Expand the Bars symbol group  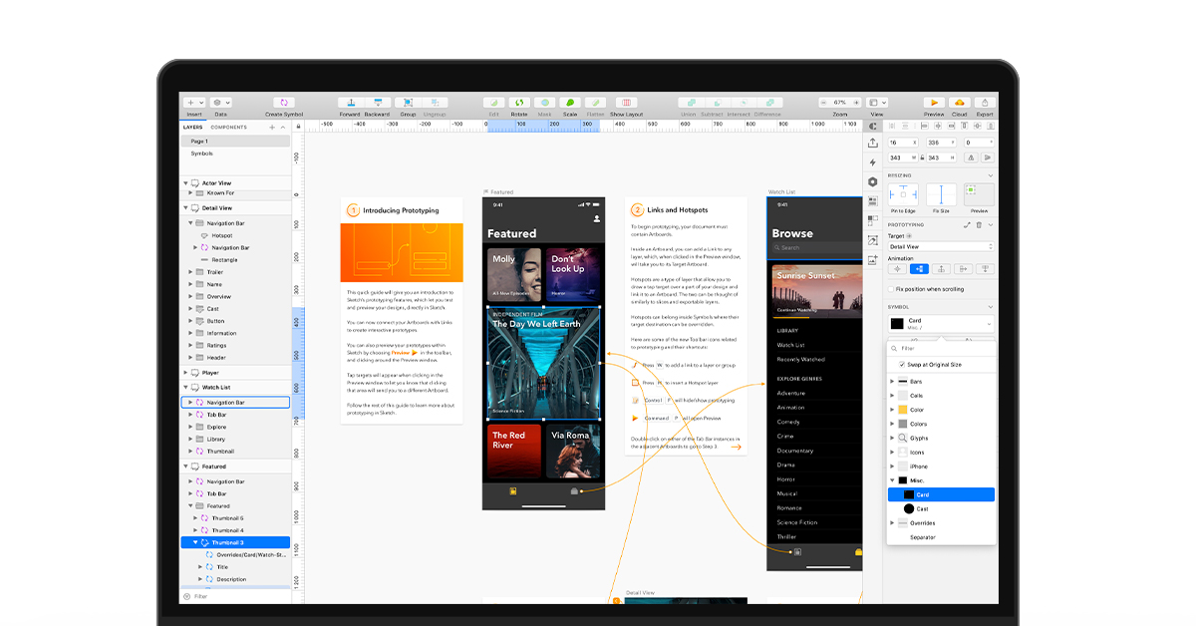pos(892,381)
